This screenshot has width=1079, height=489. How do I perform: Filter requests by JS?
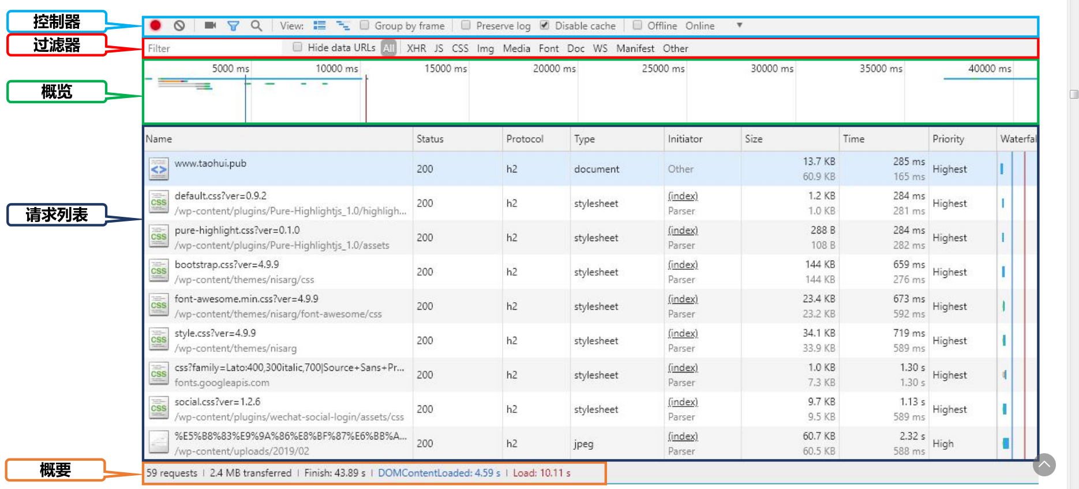(x=439, y=48)
